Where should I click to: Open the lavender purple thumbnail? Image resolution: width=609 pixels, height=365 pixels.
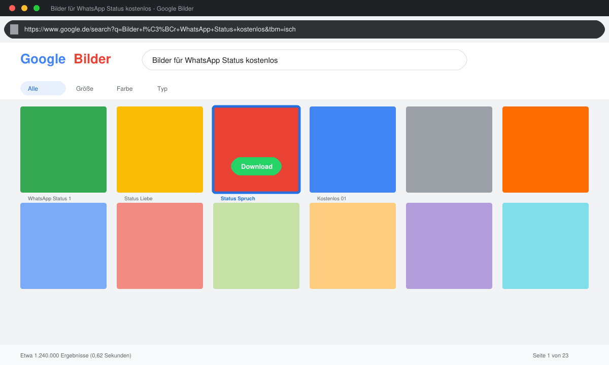(449, 246)
